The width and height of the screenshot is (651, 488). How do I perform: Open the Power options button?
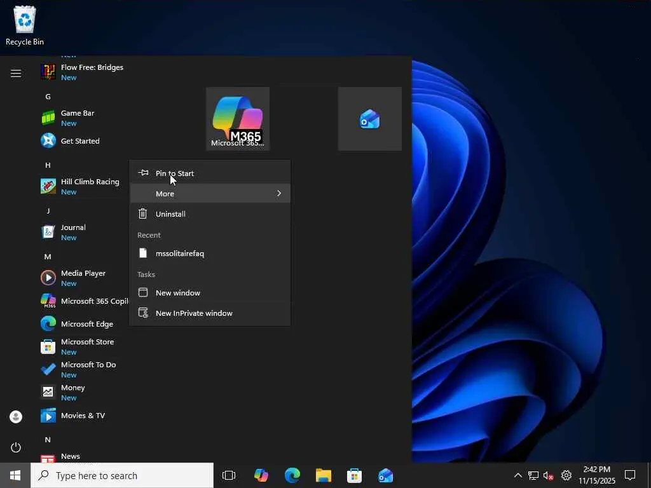[16, 447]
